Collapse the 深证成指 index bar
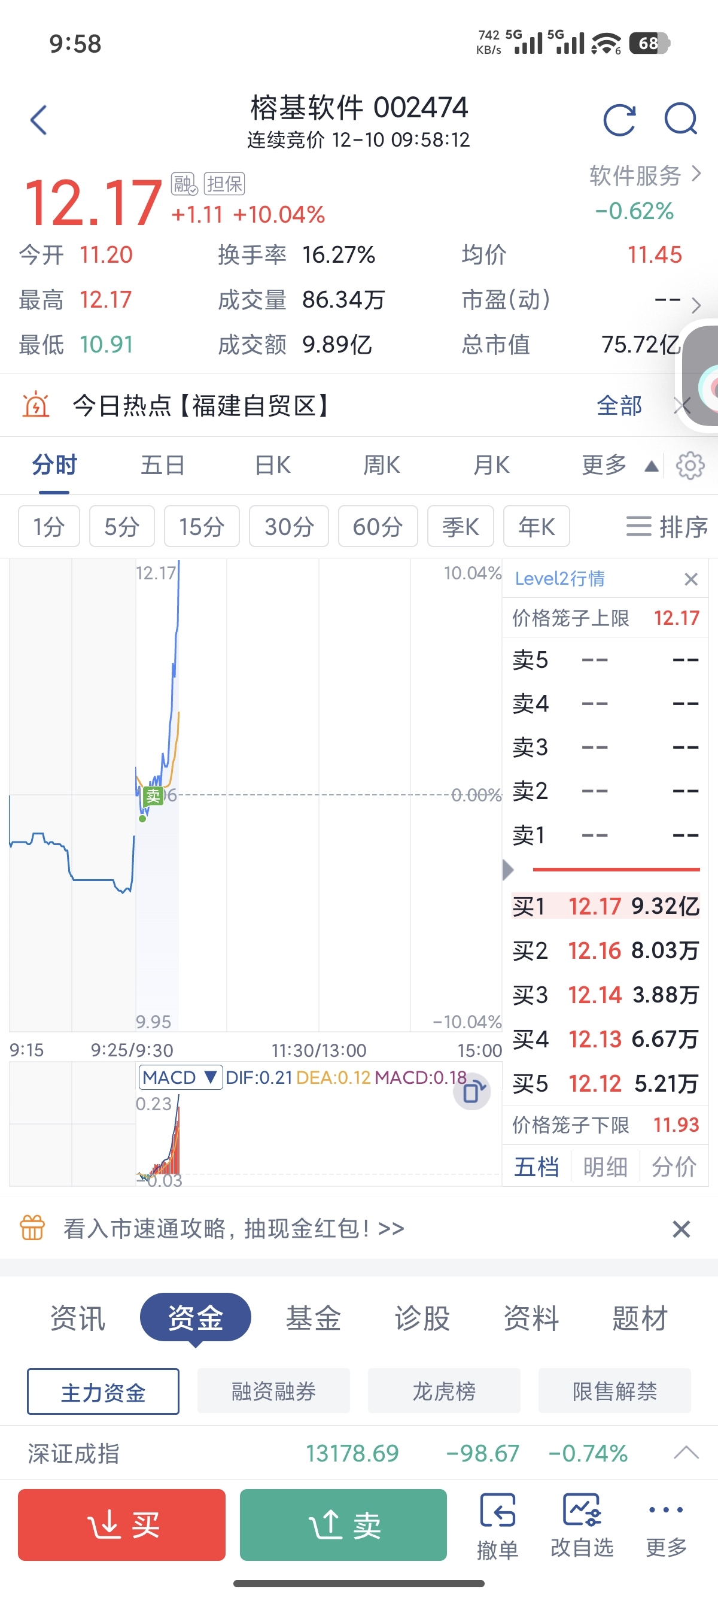This screenshot has height=1598, width=718. pos(686,1453)
